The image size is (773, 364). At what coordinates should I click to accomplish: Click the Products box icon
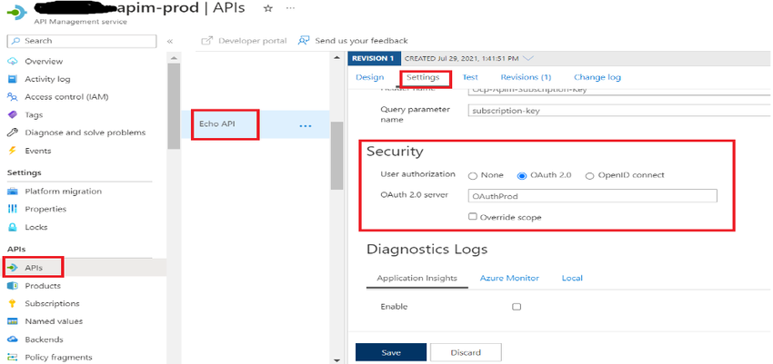[x=13, y=285]
